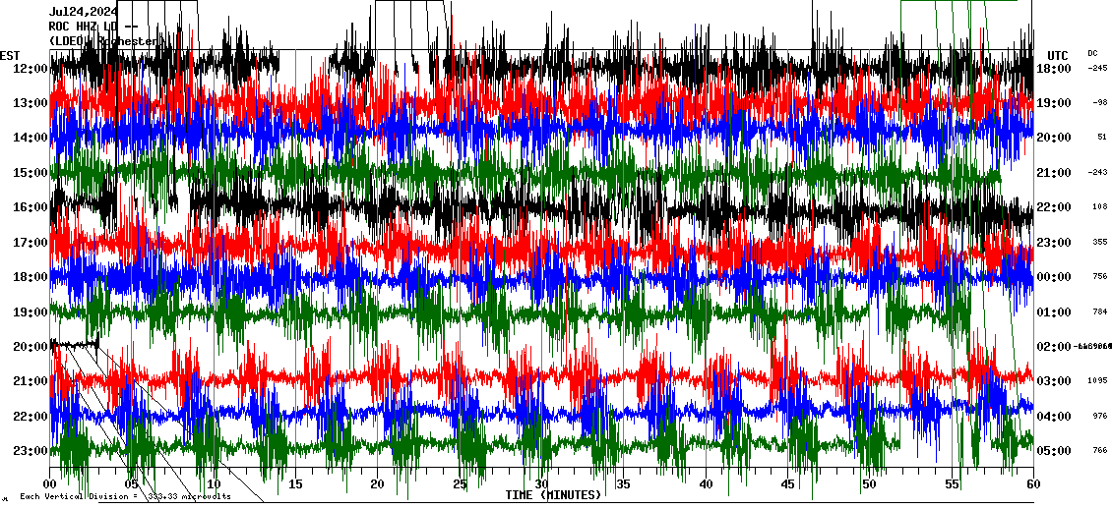Viewport: 1112px width, 510px height.
Task: Click the 23:00 EST row label
Action: (x=31, y=451)
